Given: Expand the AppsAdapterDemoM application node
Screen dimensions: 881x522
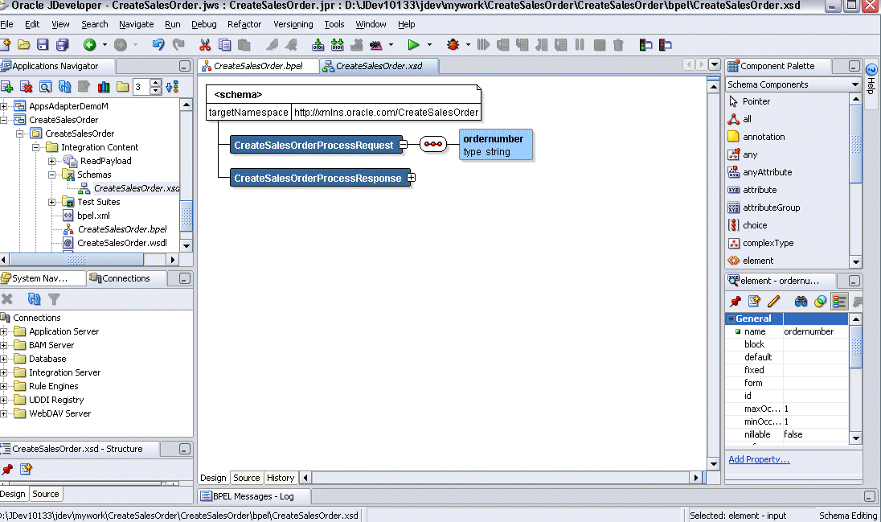Looking at the screenshot, I should point(4,106).
